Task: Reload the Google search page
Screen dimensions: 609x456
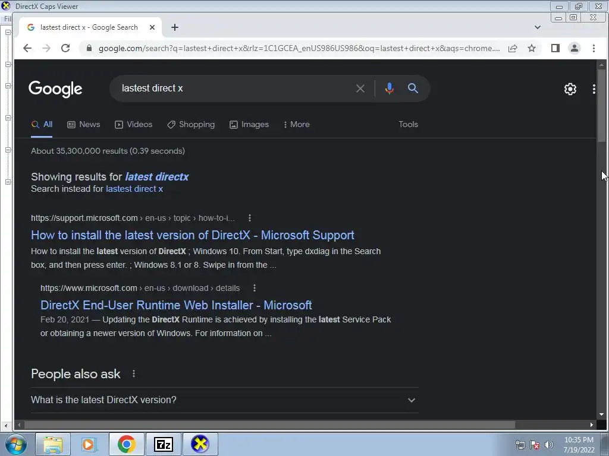Action: [x=65, y=48]
